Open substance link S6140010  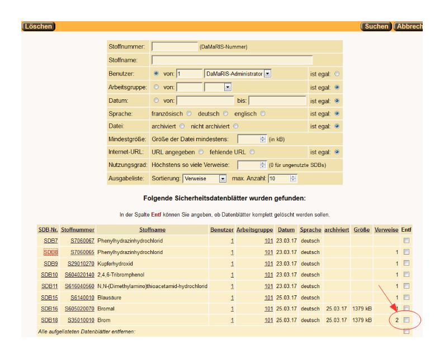(82, 298)
